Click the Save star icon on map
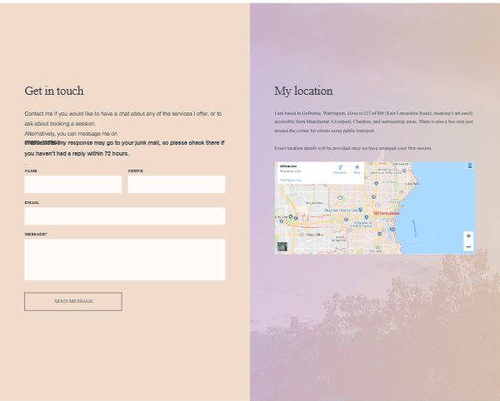The image size is (500, 401). tap(357, 167)
